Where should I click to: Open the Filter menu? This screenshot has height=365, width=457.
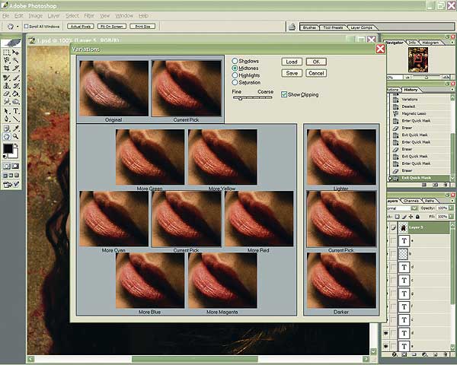pyautogui.click(x=89, y=15)
